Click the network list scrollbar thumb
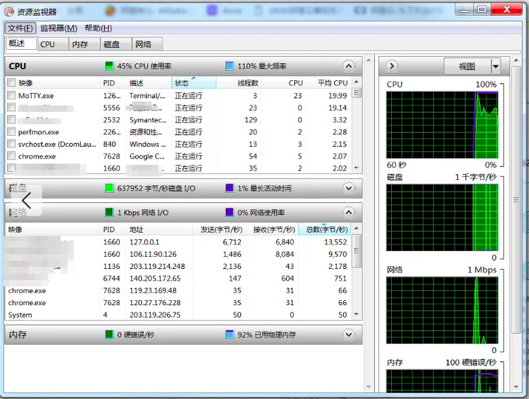 [x=356, y=251]
